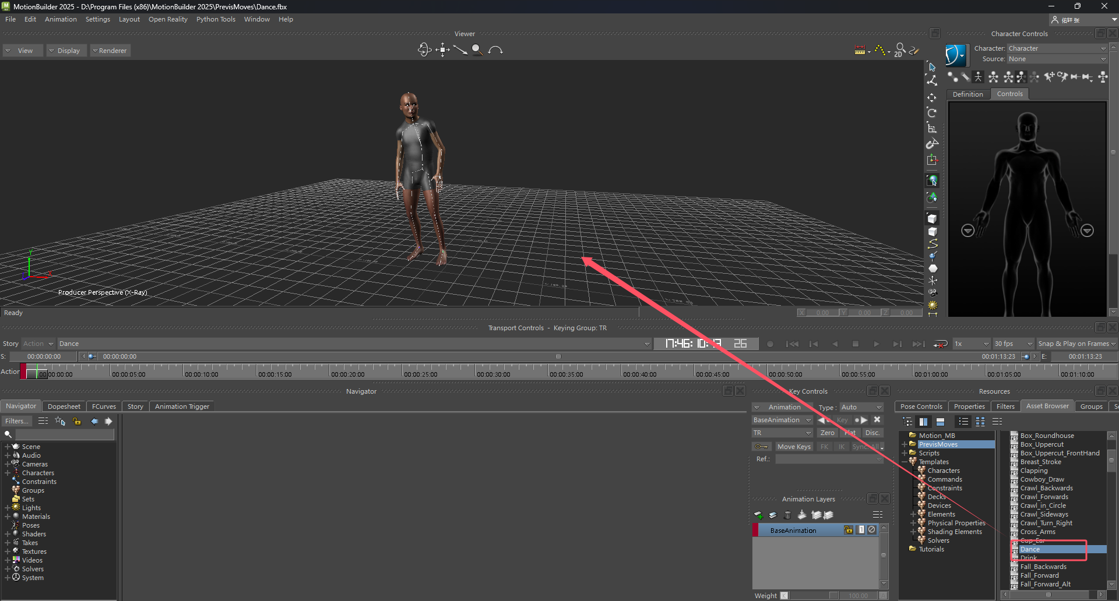
Task: Add a new animation layer
Action: coord(758,515)
